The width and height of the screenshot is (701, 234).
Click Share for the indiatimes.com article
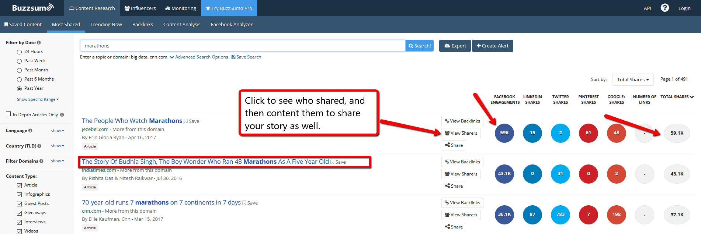tap(454, 186)
